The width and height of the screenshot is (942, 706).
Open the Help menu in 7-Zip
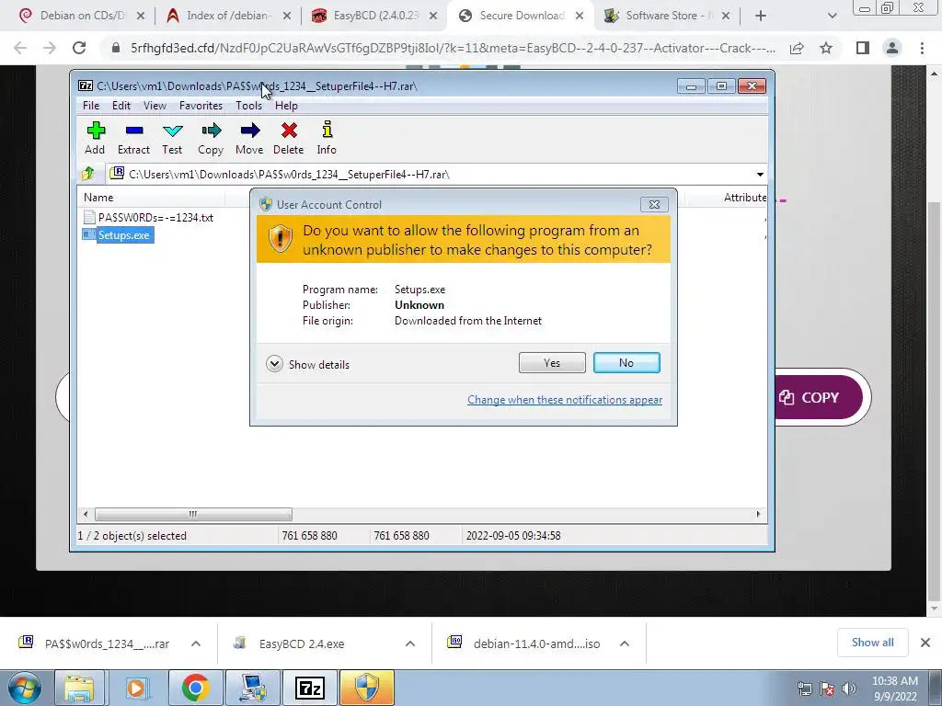287,106
